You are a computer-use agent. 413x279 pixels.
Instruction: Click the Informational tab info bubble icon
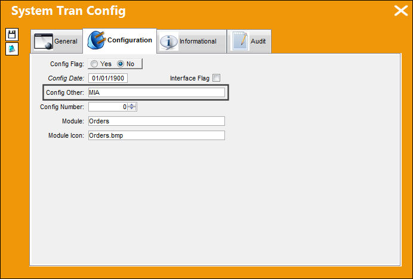[169, 41]
